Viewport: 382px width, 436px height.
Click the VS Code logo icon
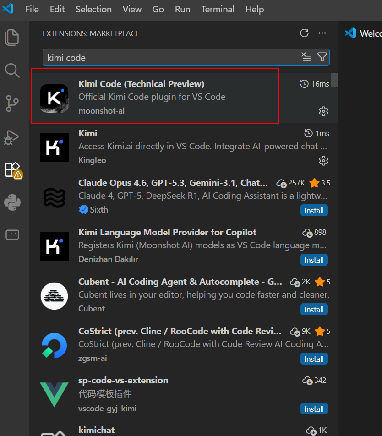(8, 9)
